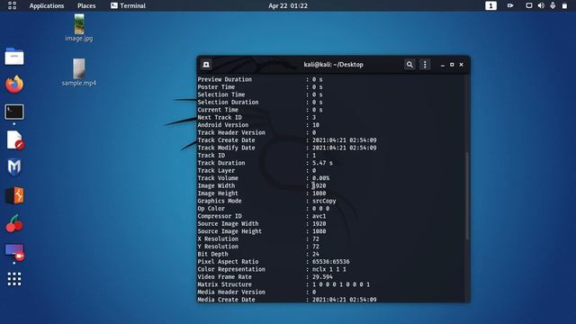The width and height of the screenshot is (576, 324).
Task: Click the Pixel Aspect Ratio value 65536:65536
Action: coord(330,262)
